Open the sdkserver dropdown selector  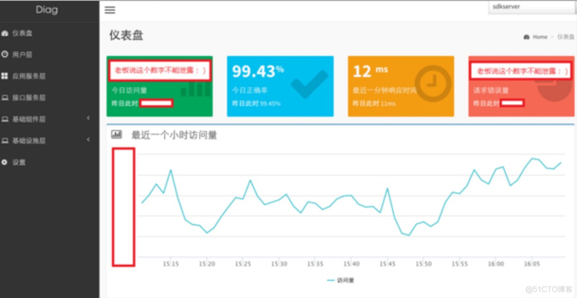[531, 7]
